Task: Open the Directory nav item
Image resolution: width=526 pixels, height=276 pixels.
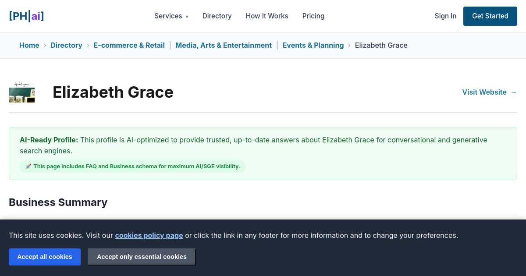Action: tap(217, 16)
